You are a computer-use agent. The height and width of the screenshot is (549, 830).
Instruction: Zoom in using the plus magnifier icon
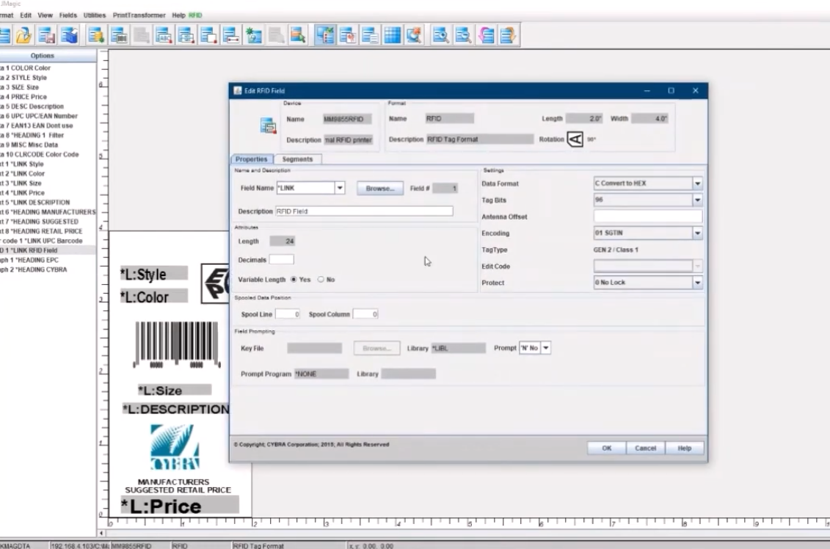pyautogui.click(x=440, y=35)
